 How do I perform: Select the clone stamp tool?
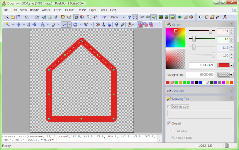[x=103, y=25]
